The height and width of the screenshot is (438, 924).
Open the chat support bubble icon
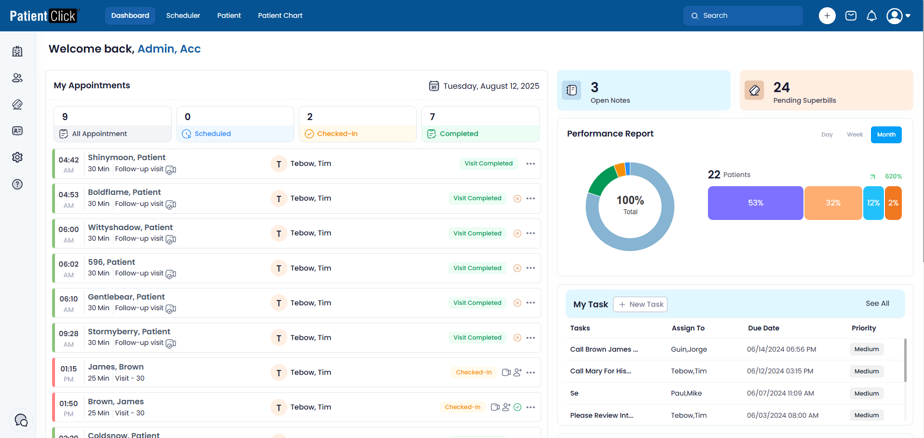21,420
